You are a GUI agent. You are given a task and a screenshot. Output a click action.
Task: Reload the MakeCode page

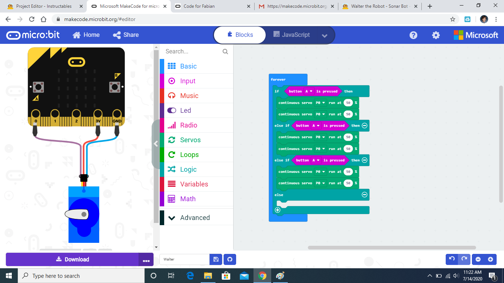(x=32, y=20)
